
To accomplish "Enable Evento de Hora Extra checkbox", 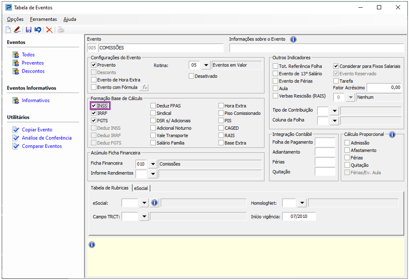I will [94, 80].
